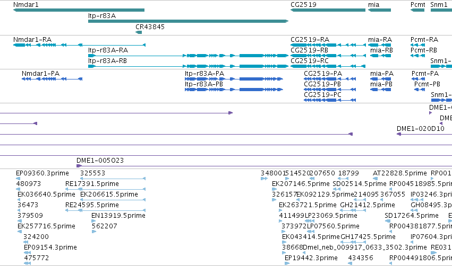The image size is (452, 266).
Task: Click the CG2519-PB CDS glyph
Action: (x=330, y=90)
